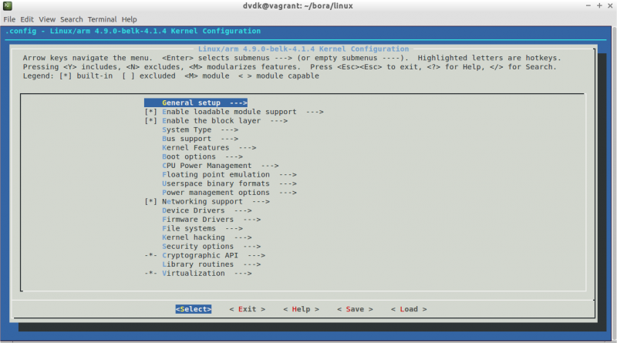The width and height of the screenshot is (617, 343).
Task: Click the terminal vertical scrollbar
Action: pyautogui.click(x=614, y=183)
